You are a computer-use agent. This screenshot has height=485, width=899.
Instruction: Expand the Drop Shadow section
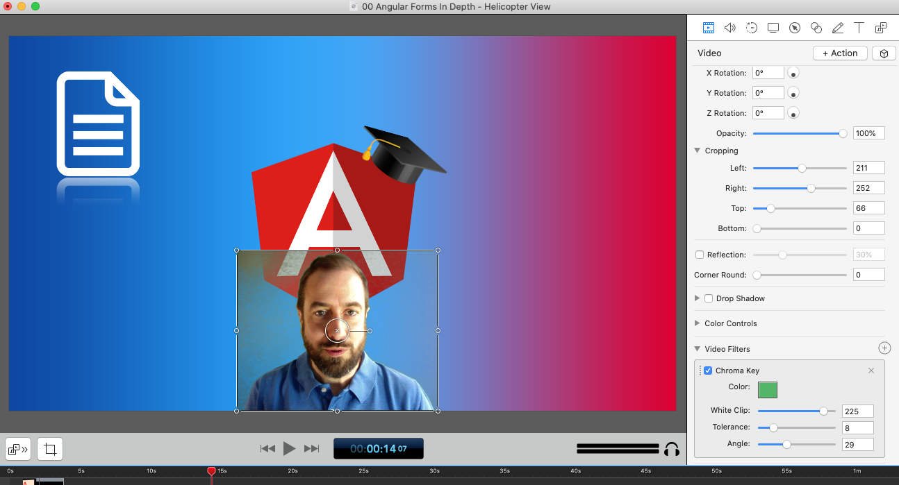[697, 298]
